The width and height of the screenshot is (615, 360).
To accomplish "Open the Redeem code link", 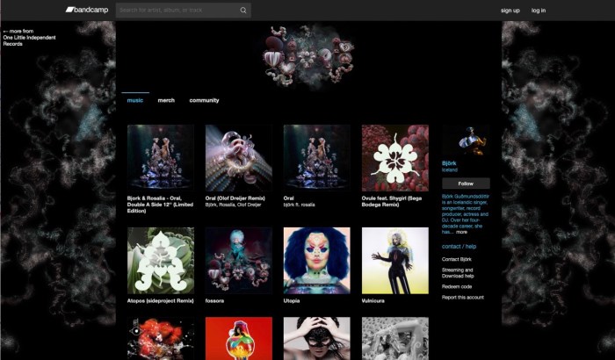I will [x=457, y=286].
